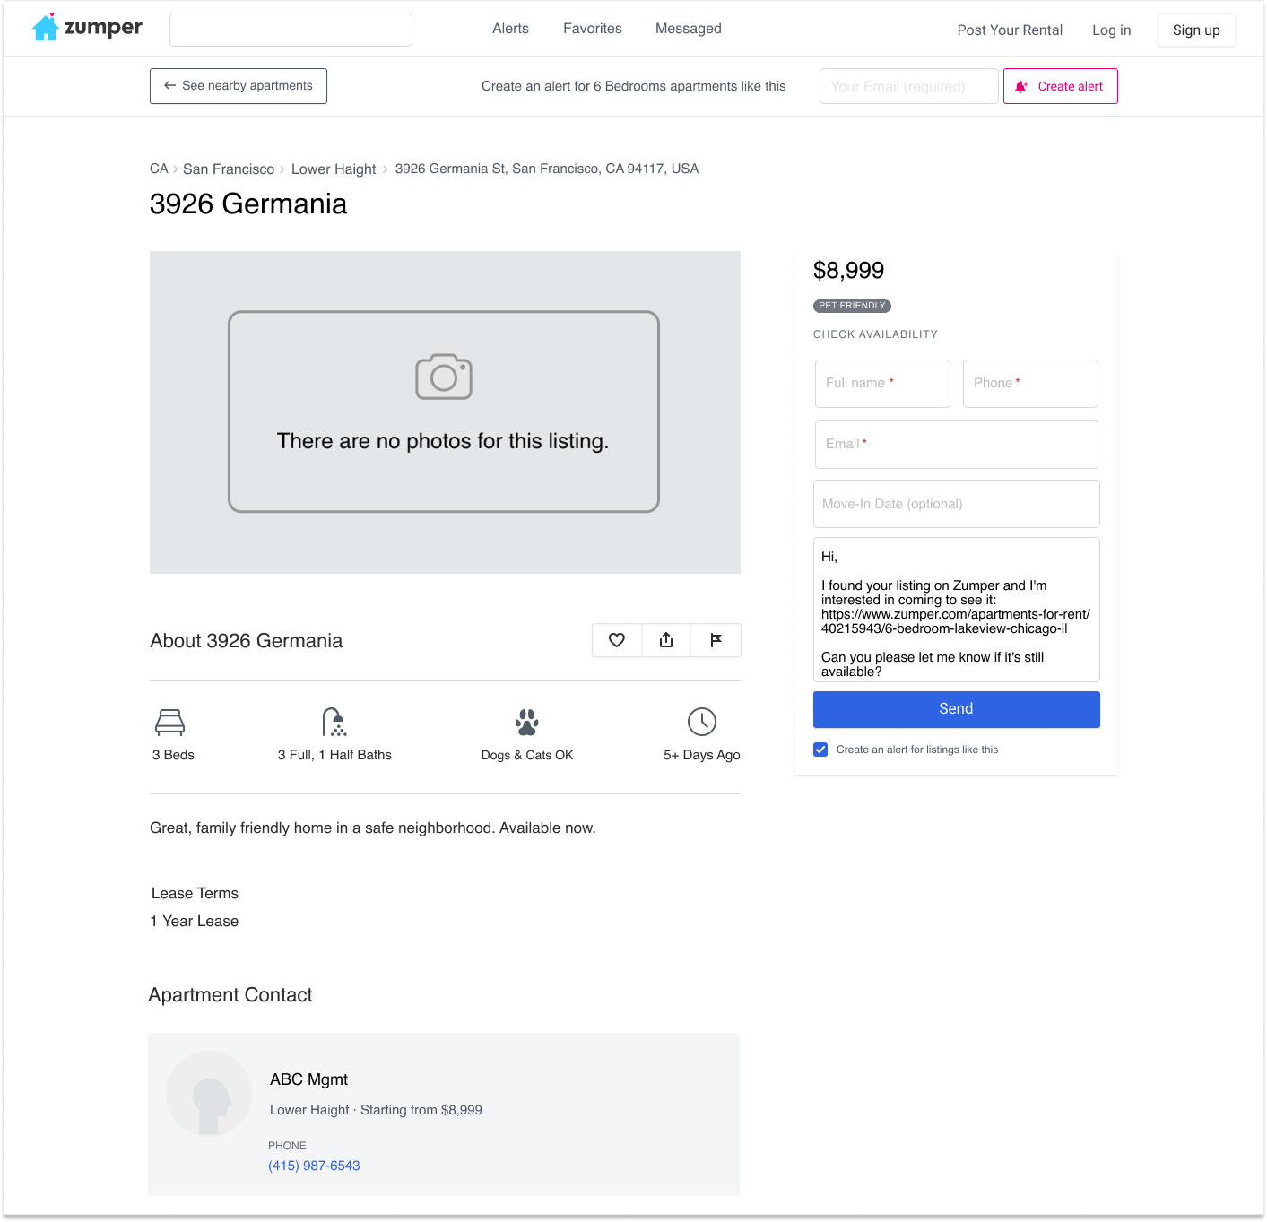Click the Full name input field
Image resolution: width=1267 pixels, height=1222 pixels.
[882, 384]
